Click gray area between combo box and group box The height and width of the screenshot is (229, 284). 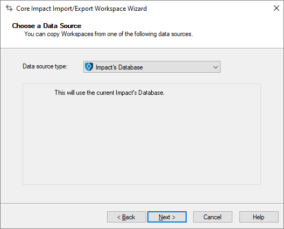[x=141, y=78]
